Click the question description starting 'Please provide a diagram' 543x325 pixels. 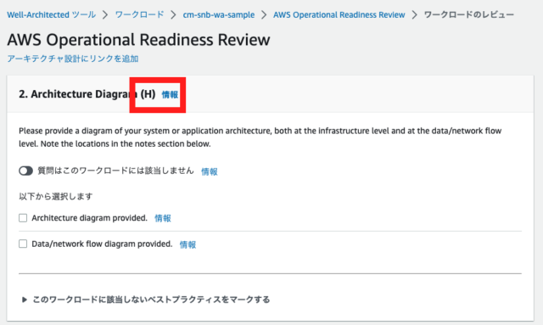(x=260, y=137)
